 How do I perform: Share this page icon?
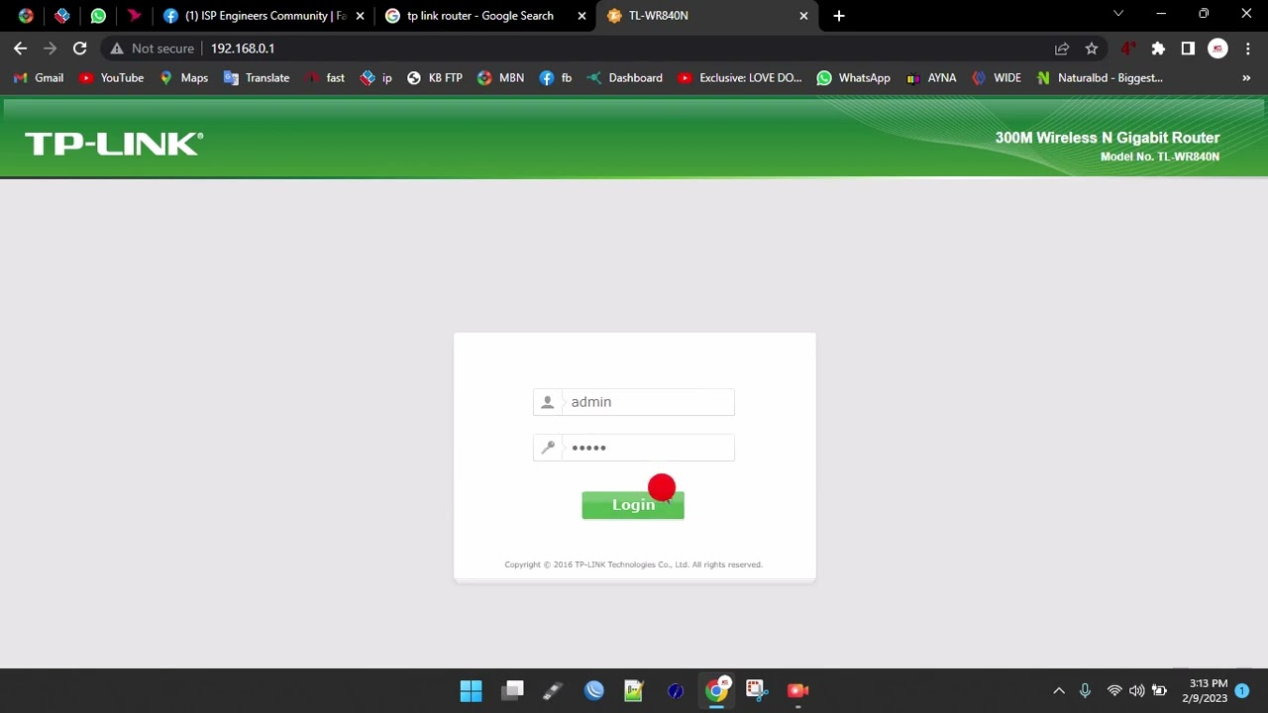1062,49
